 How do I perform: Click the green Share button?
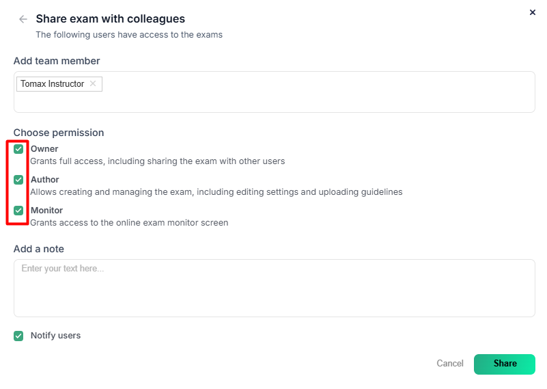coord(505,364)
